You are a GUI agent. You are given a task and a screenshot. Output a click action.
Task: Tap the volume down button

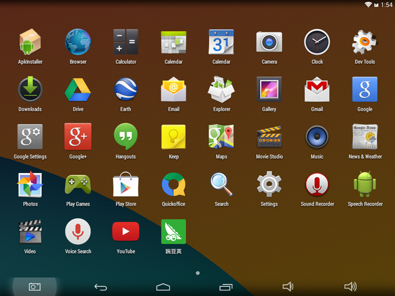288,287
